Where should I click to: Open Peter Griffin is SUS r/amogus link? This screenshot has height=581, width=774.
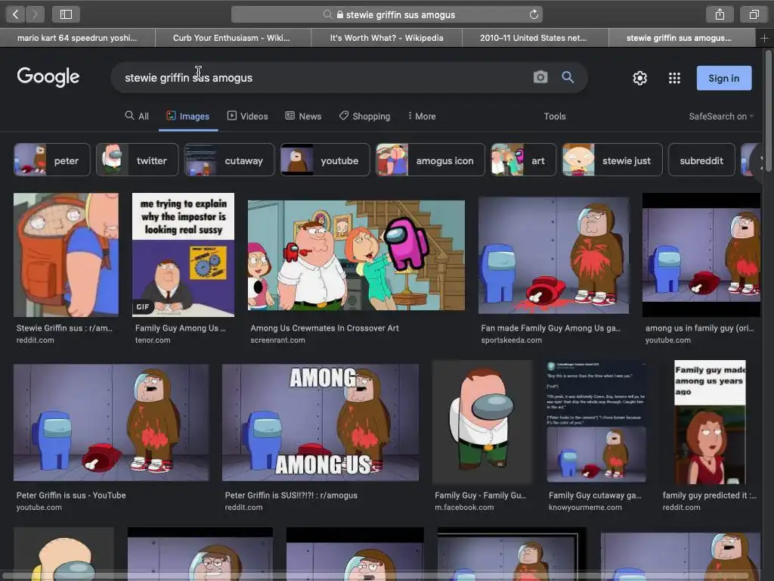(x=291, y=495)
